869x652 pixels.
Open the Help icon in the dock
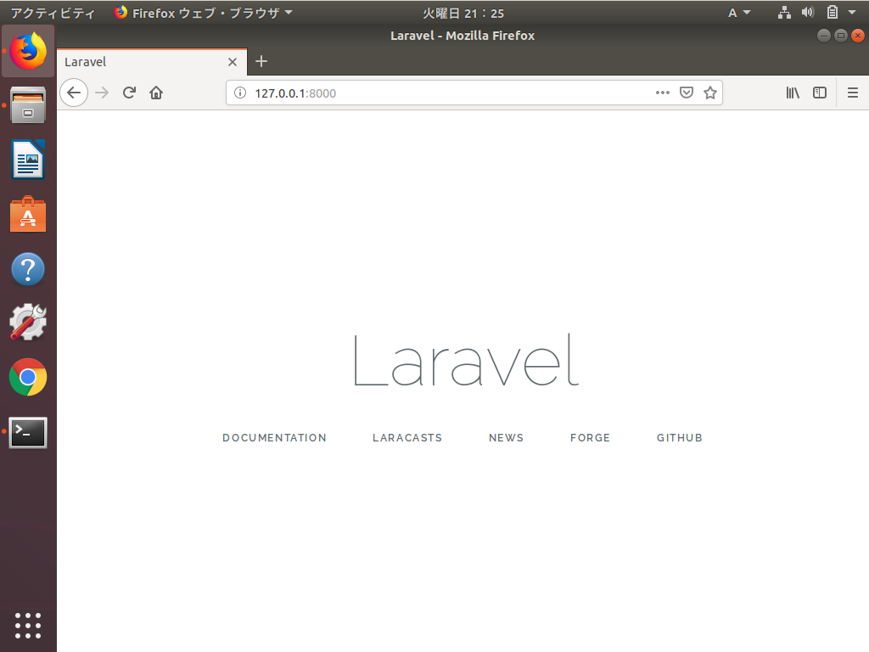28,269
